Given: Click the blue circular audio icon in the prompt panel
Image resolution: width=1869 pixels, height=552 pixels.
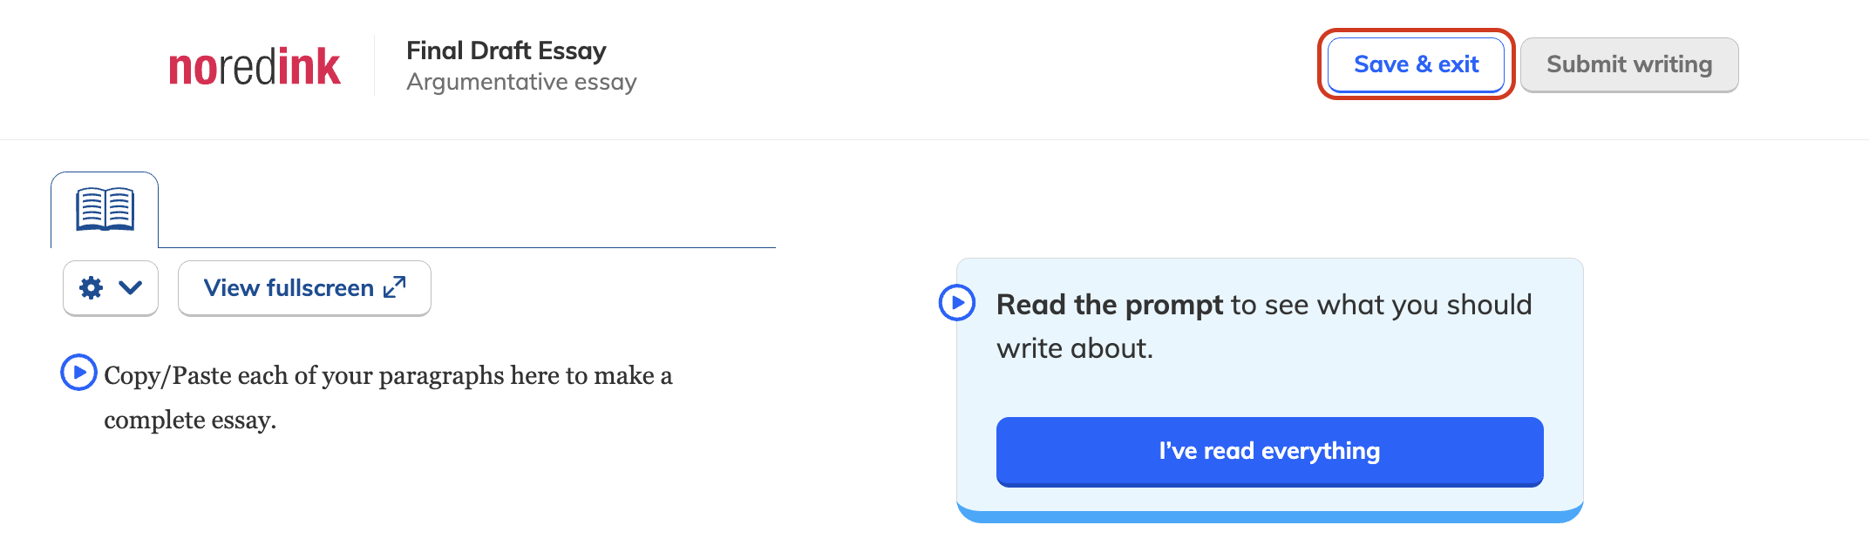Looking at the screenshot, I should pos(958,304).
